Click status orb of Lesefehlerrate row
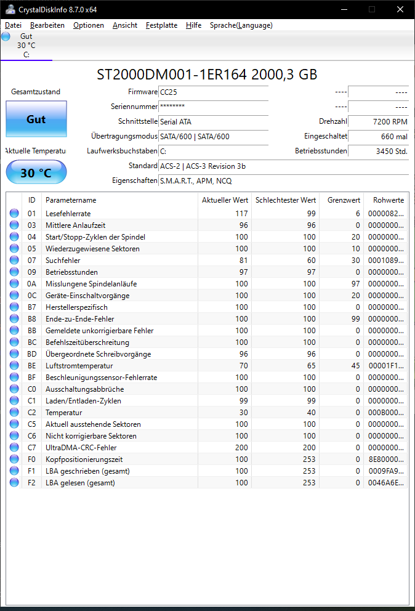Viewport: 415px width, 611px height. click(14, 213)
